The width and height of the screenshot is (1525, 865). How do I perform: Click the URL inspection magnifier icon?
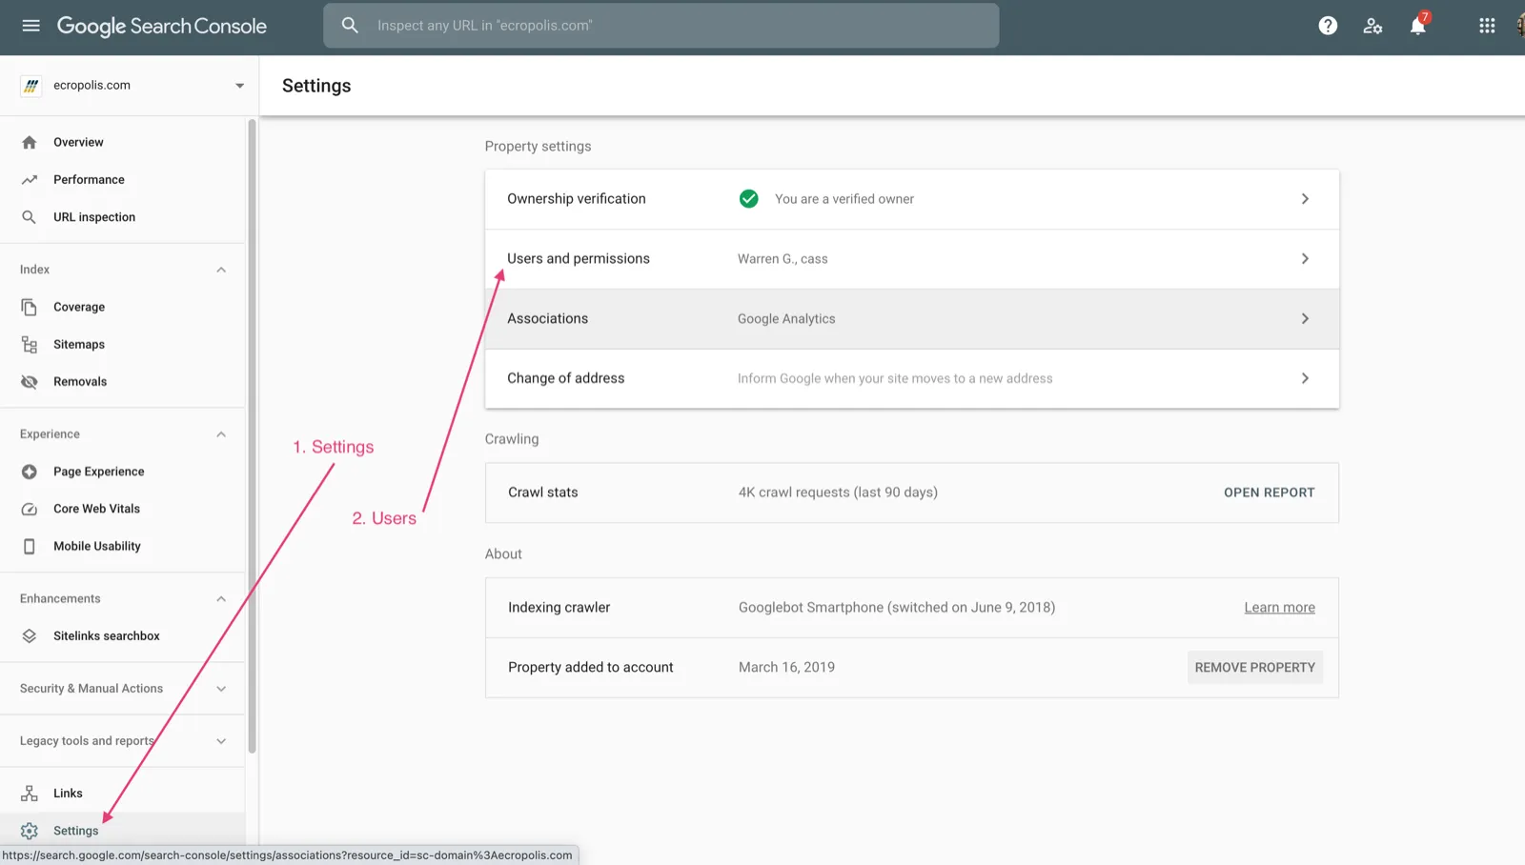[30, 217]
